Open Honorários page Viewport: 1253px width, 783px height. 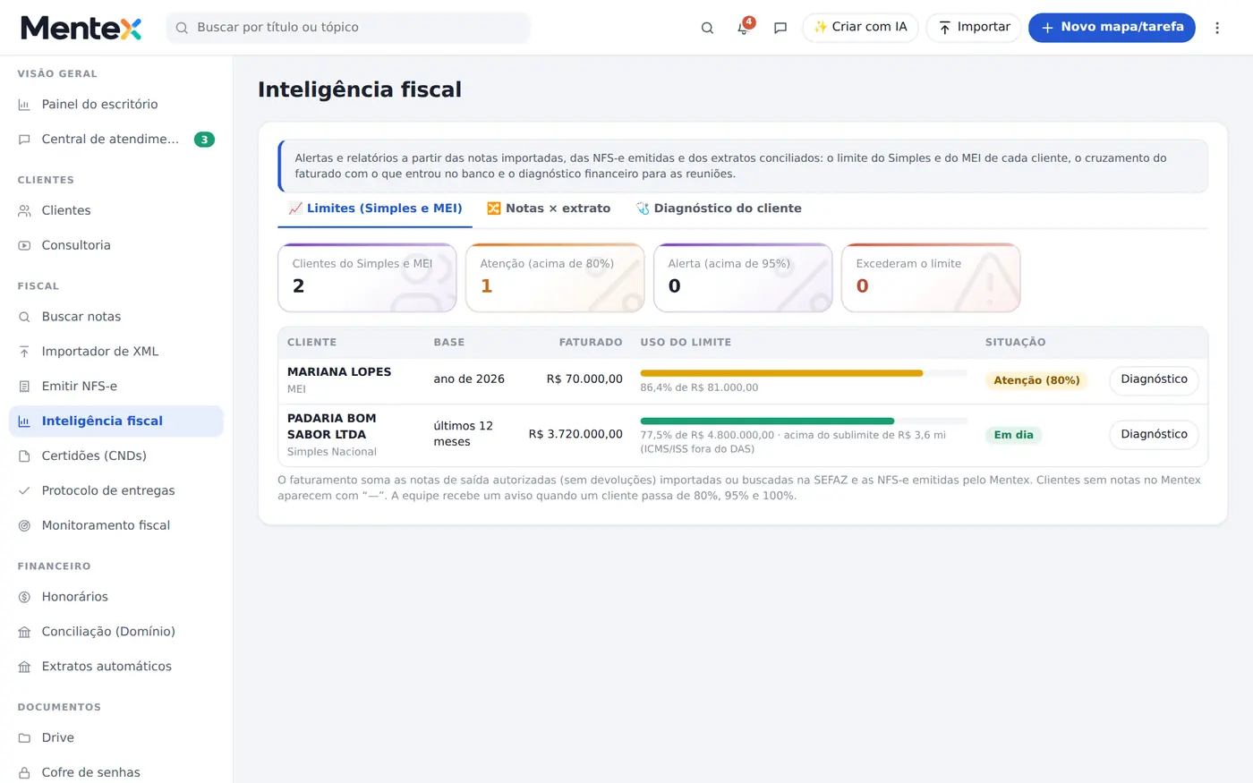tap(116, 597)
